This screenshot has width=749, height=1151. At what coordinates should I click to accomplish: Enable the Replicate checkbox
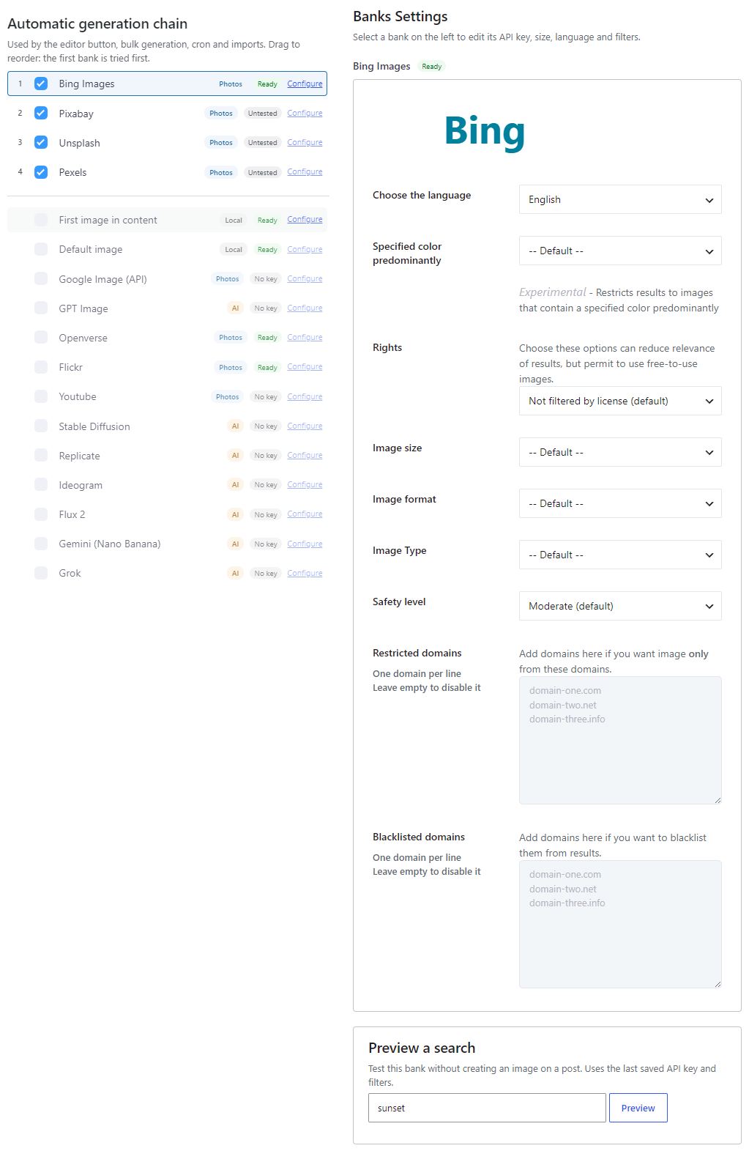click(41, 455)
